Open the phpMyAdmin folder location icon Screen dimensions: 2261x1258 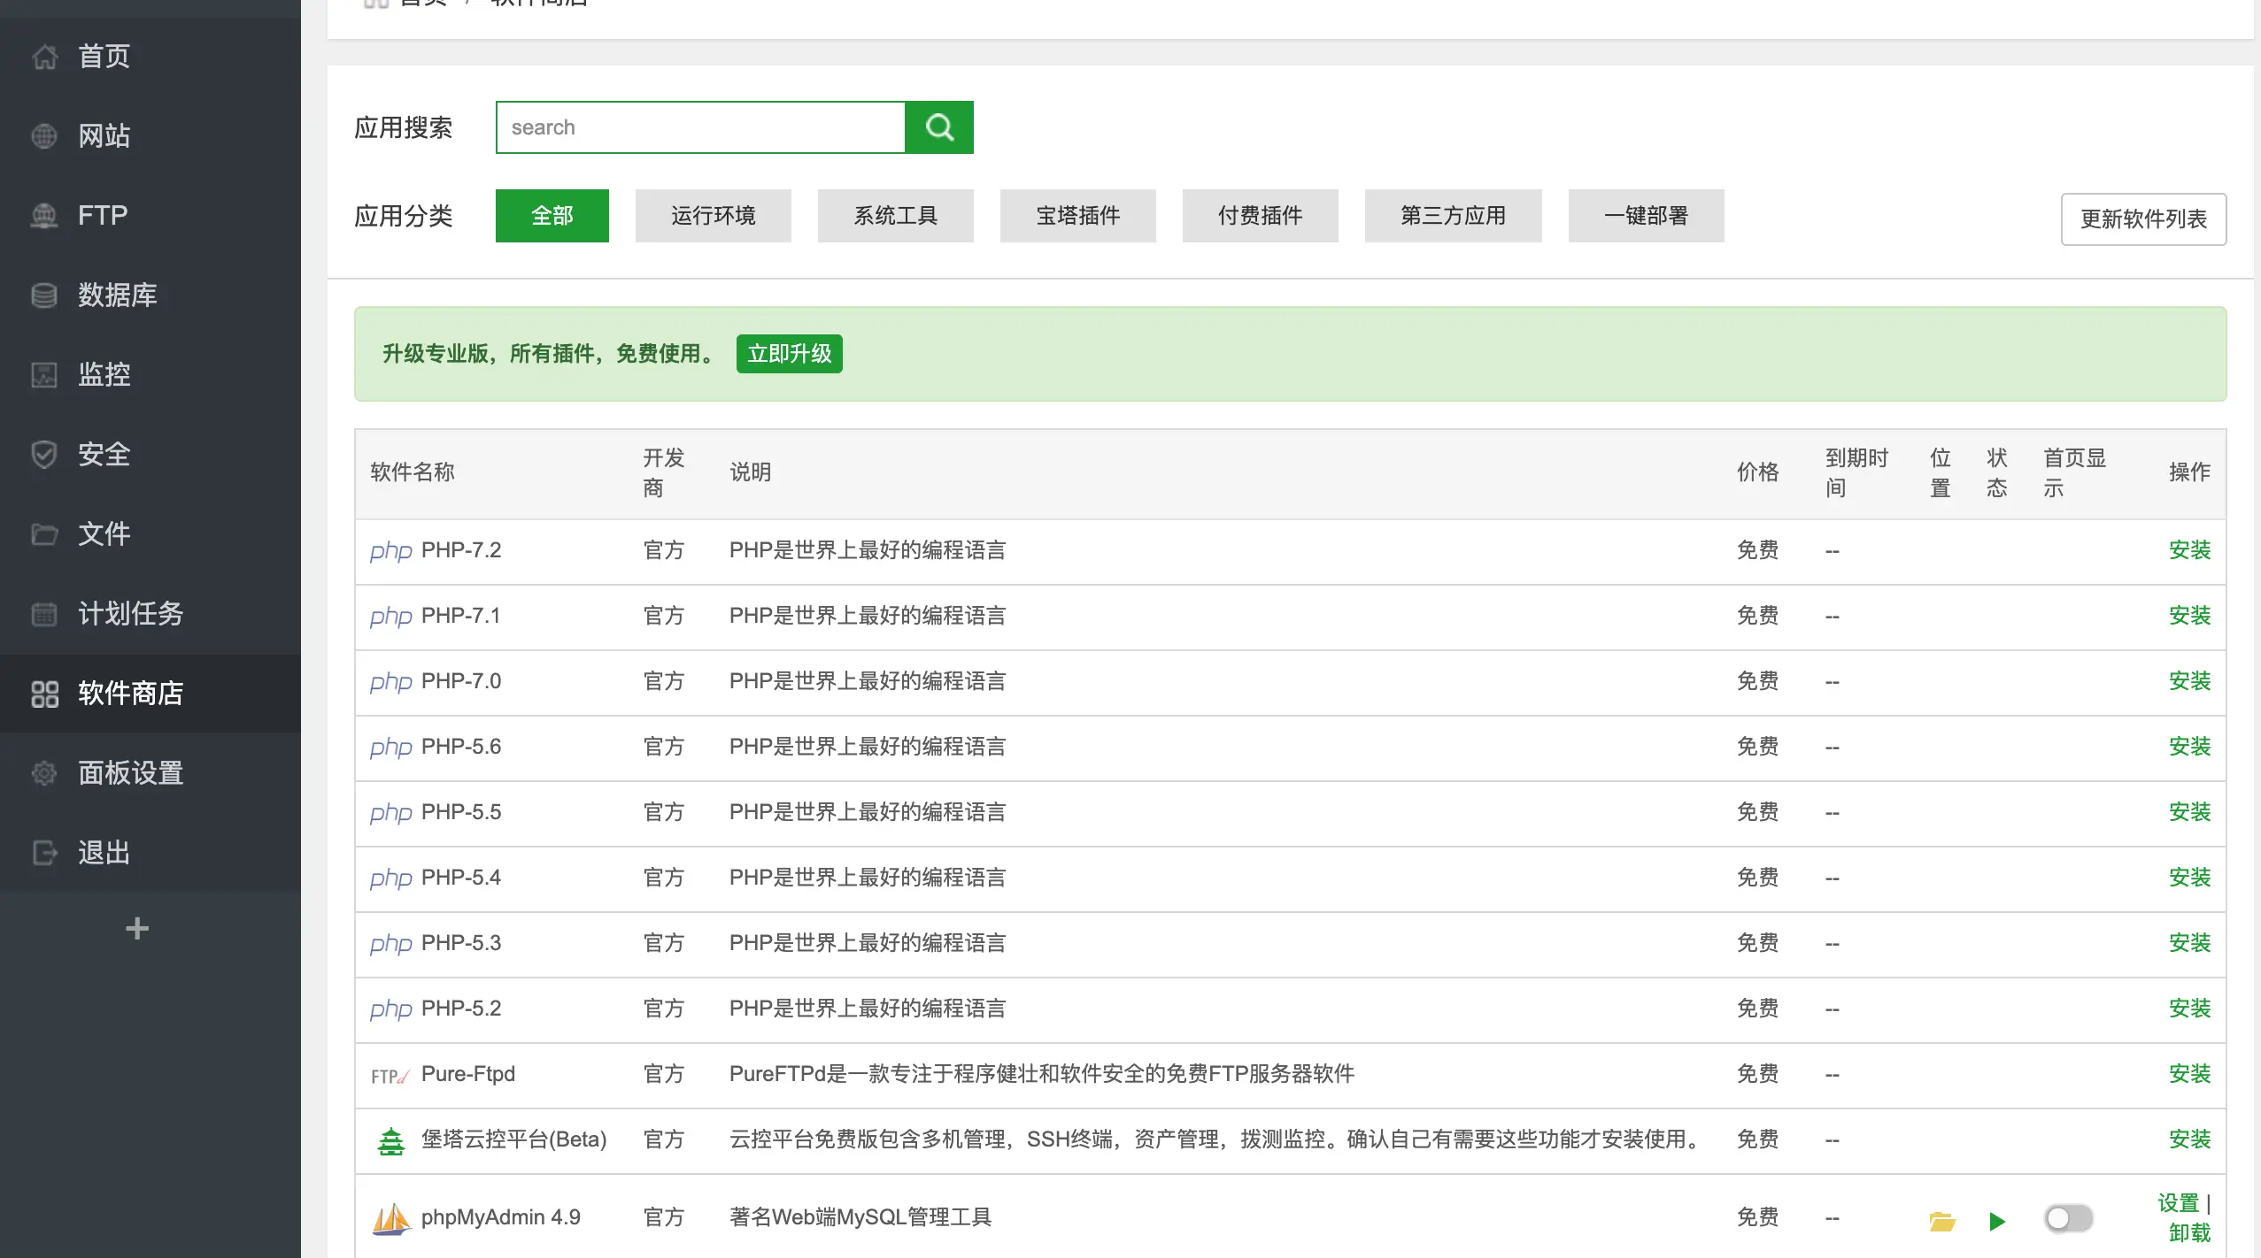pyautogui.click(x=1940, y=1219)
